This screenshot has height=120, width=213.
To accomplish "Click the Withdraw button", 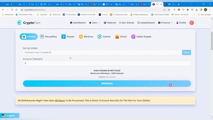I will (x=107, y=84).
